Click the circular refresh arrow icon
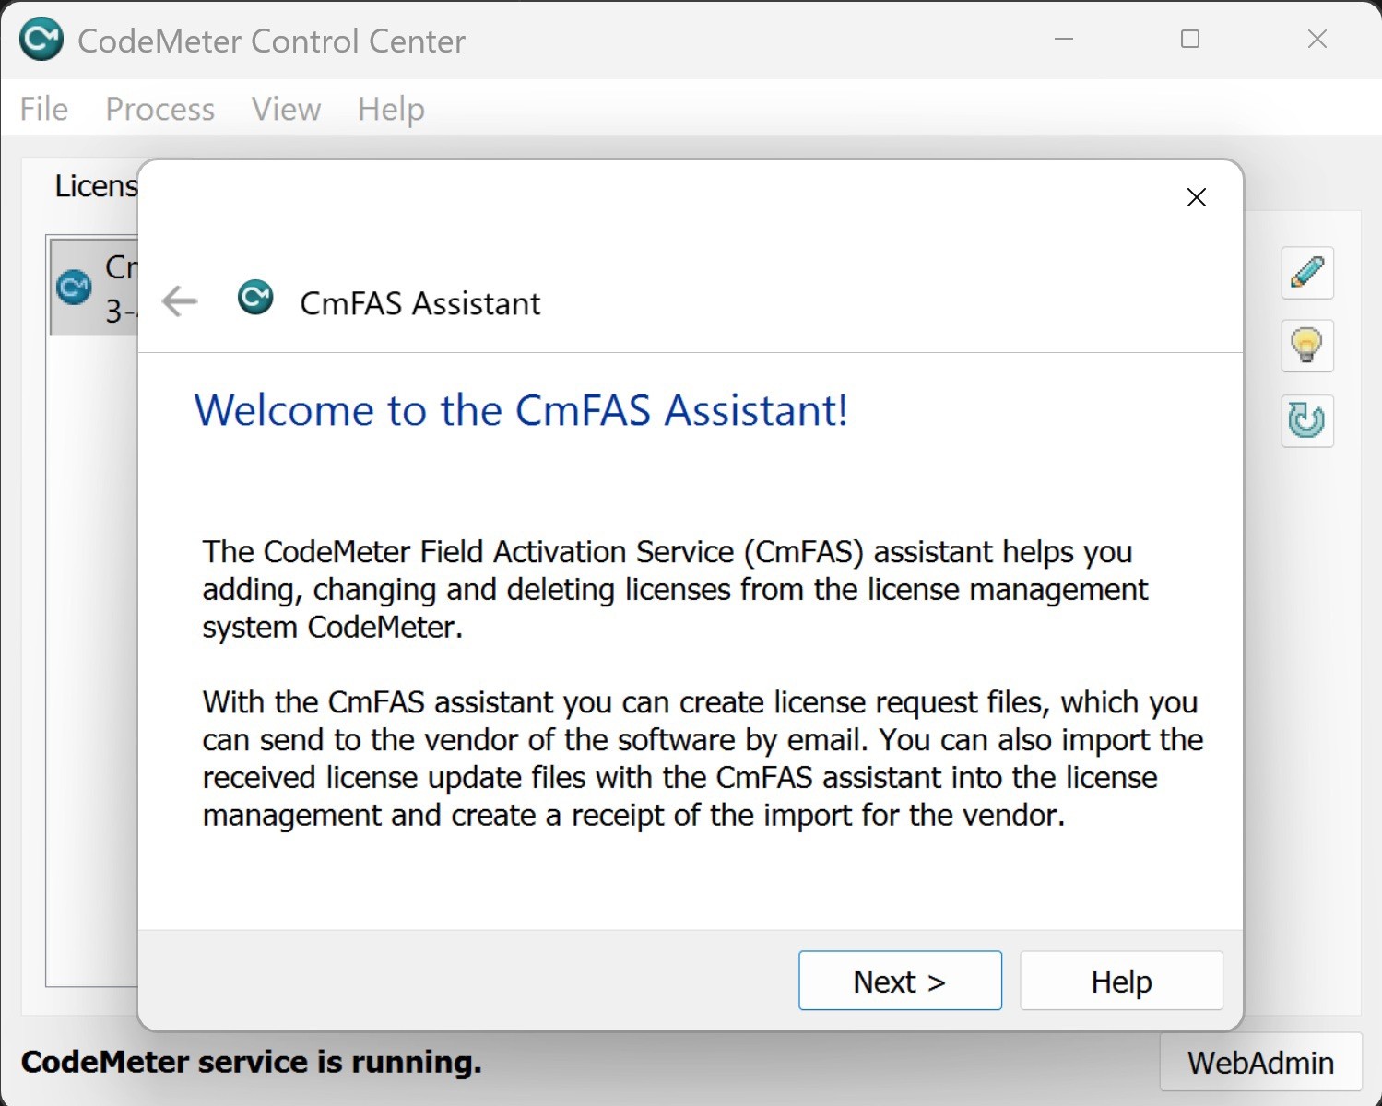The height and width of the screenshot is (1106, 1382). tap(1307, 420)
